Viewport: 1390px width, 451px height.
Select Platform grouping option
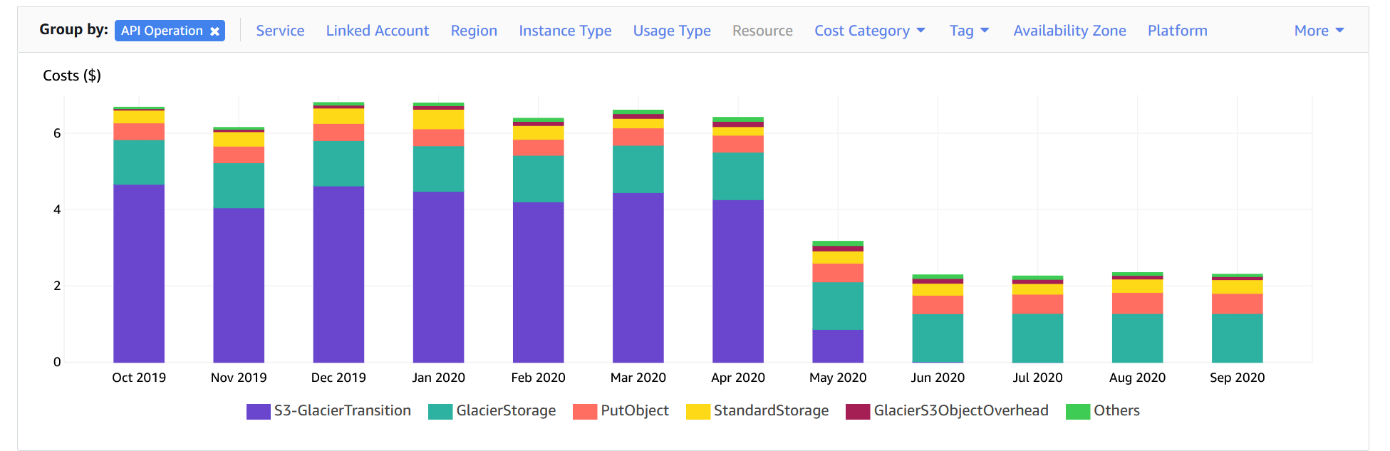[x=1177, y=31]
